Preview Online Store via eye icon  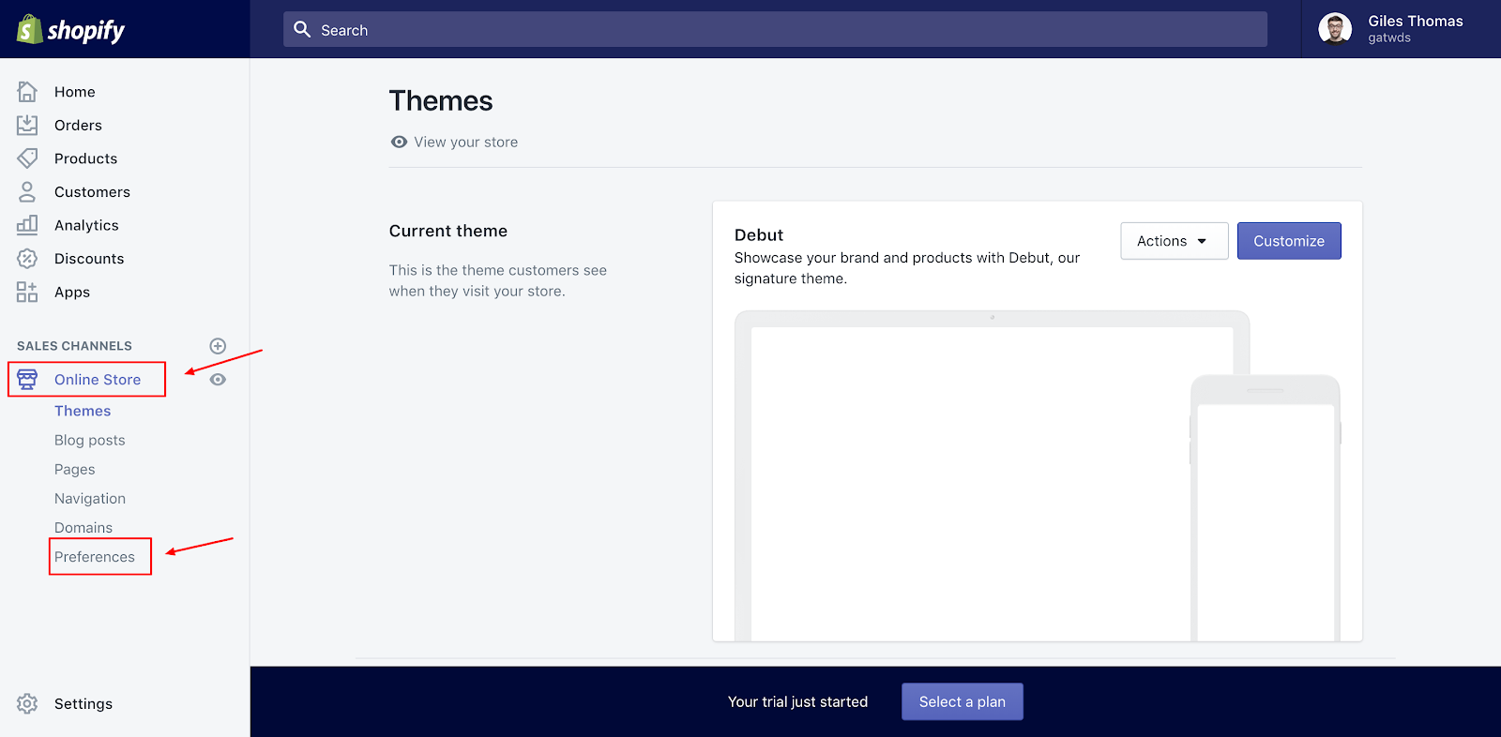point(218,380)
